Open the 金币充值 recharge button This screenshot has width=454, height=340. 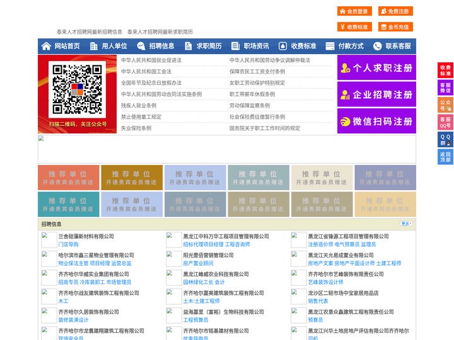point(395,27)
